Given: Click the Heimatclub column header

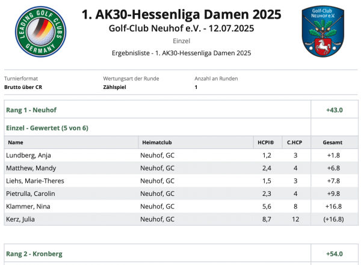Looking at the screenshot, I should coord(157,142).
